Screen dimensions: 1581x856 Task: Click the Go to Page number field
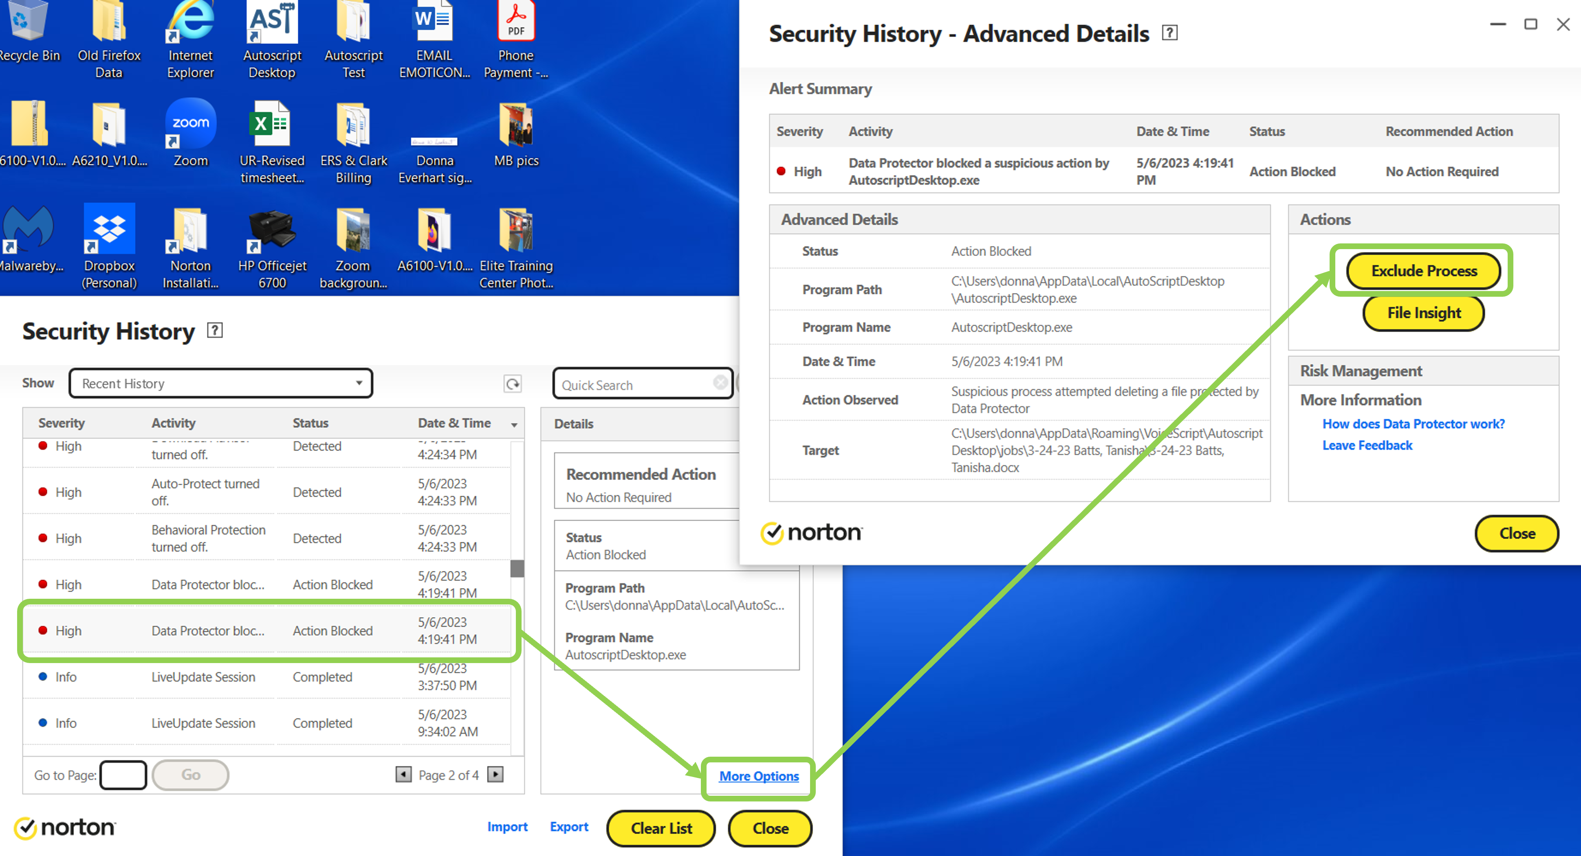tap(123, 775)
